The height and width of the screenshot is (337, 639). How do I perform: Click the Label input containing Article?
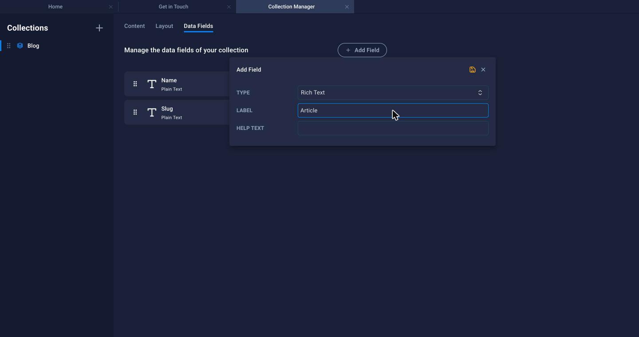click(x=393, y=110)
